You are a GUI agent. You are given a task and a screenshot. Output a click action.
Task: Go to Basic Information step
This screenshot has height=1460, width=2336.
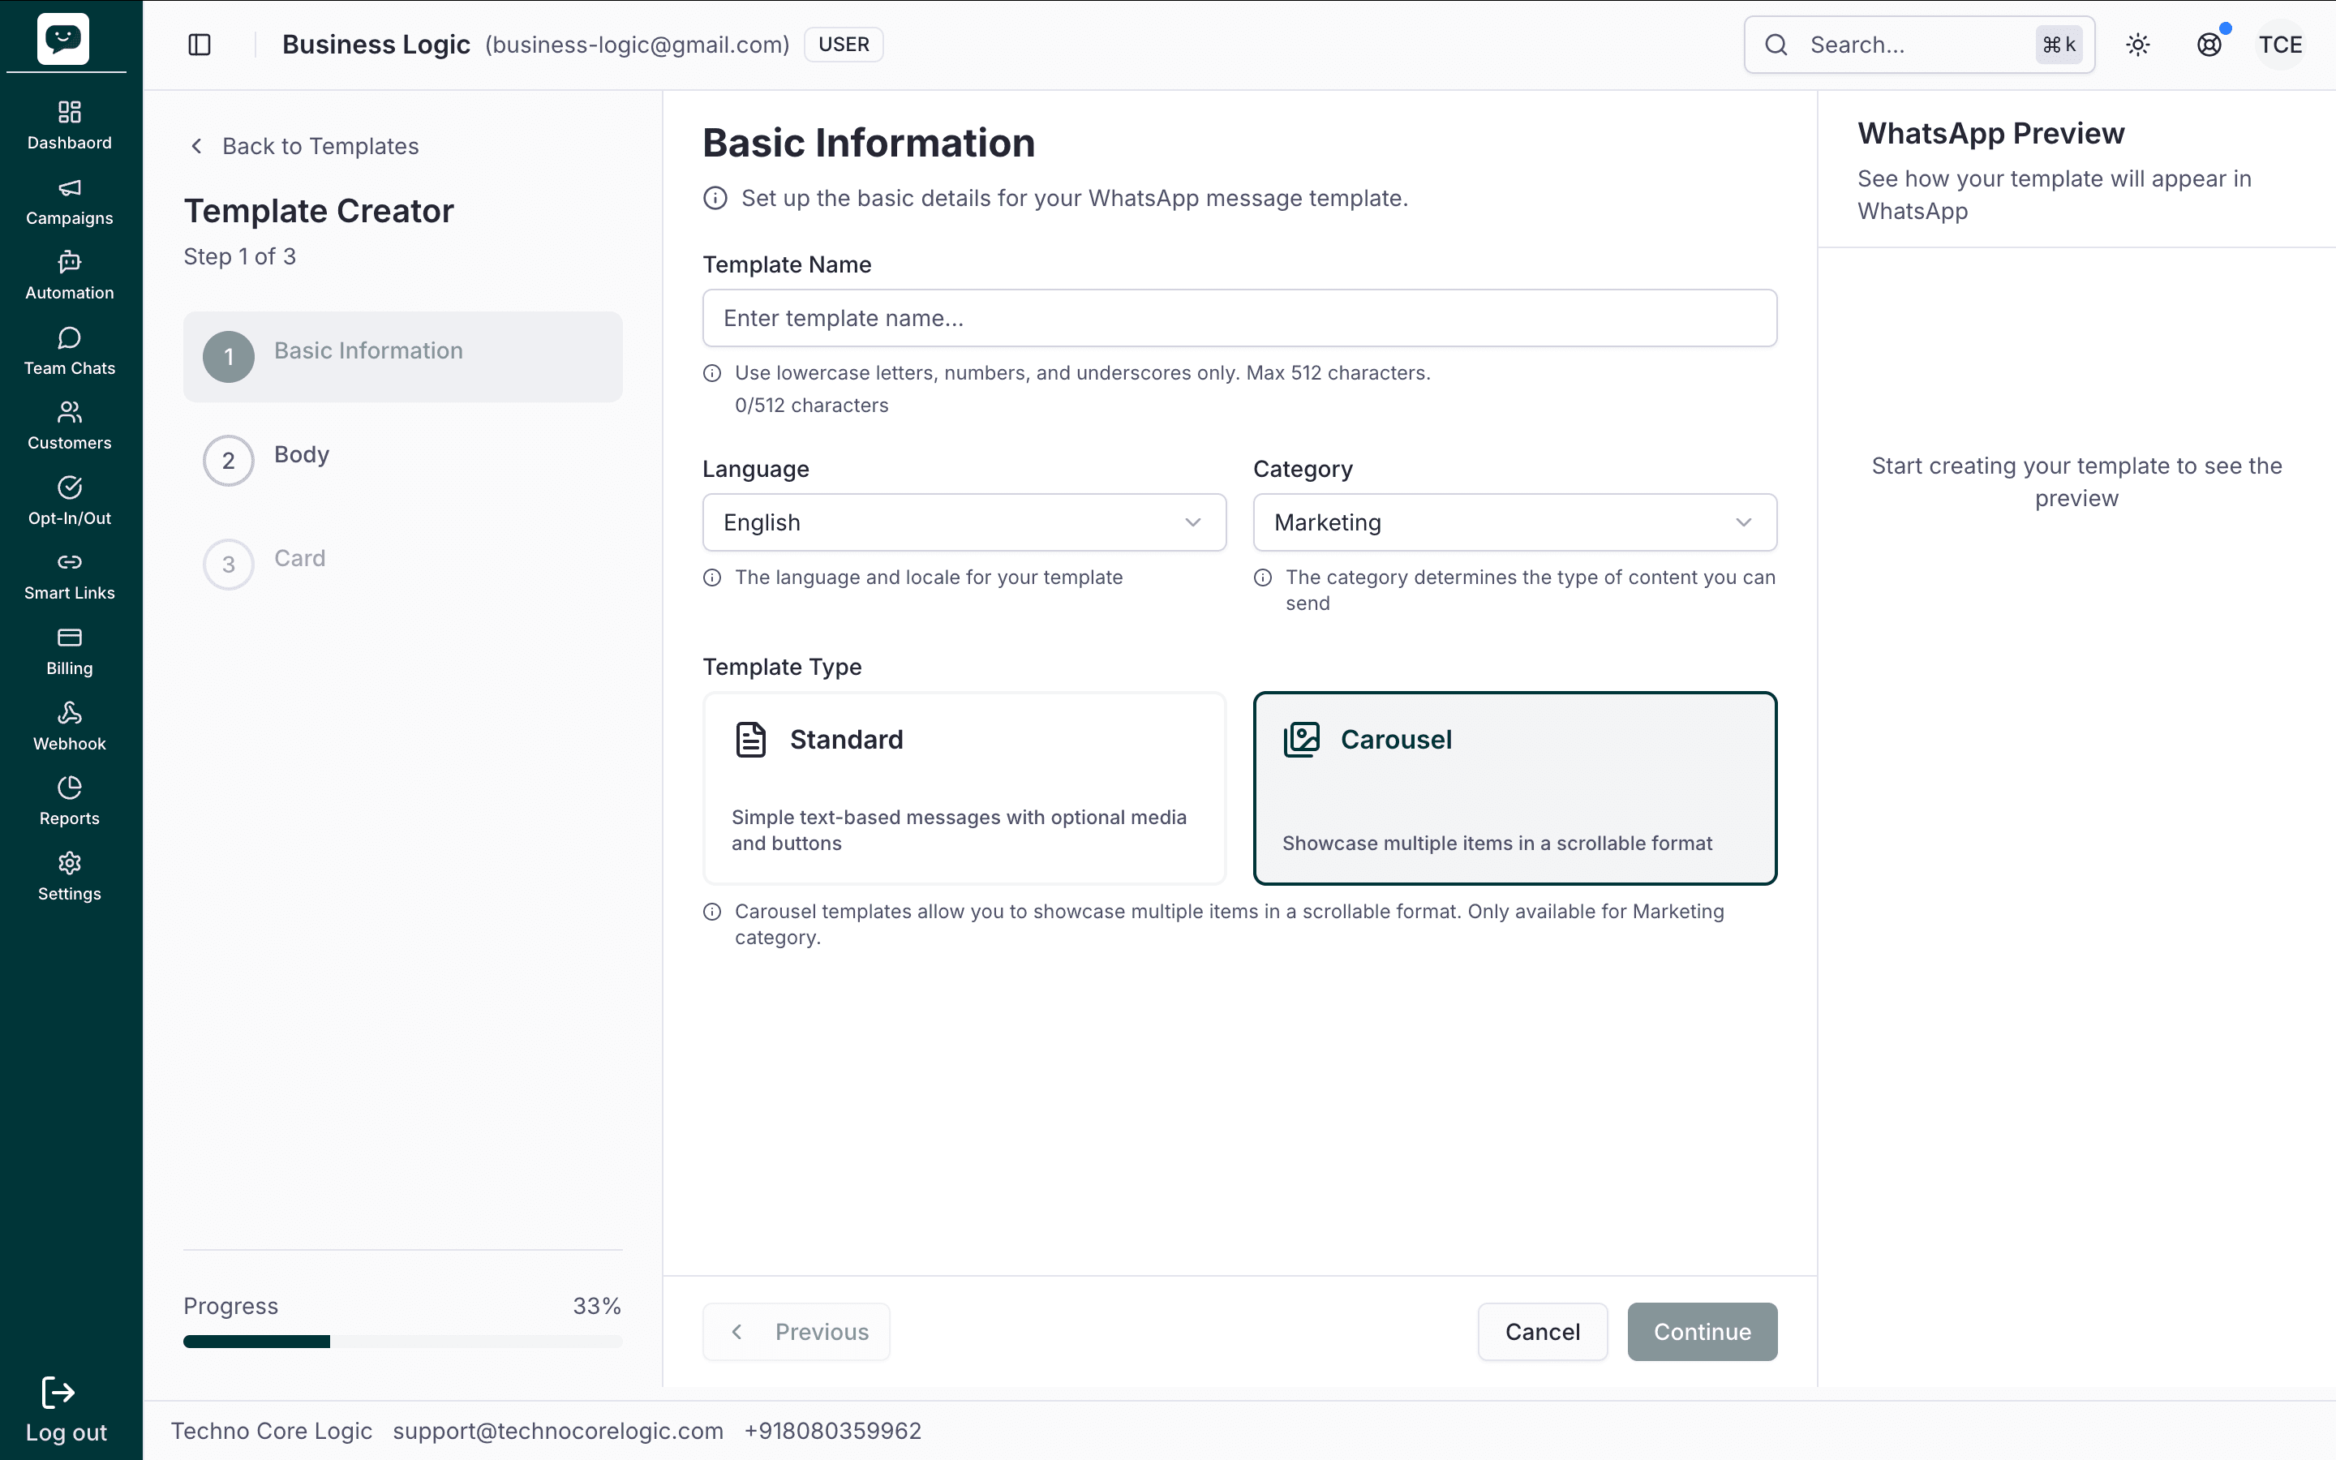point(402,356)
